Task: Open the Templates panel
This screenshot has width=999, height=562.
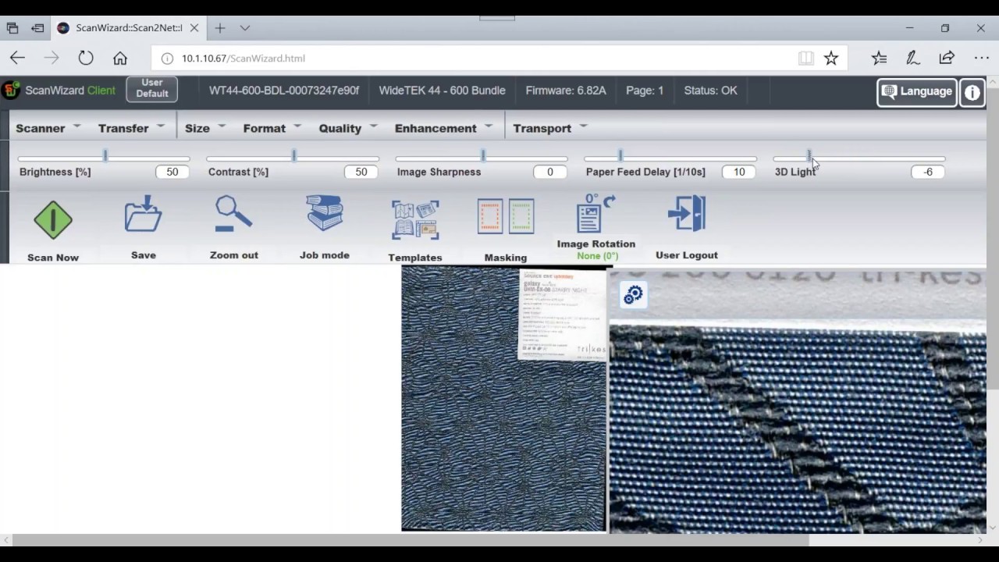Action: point(414,219)
